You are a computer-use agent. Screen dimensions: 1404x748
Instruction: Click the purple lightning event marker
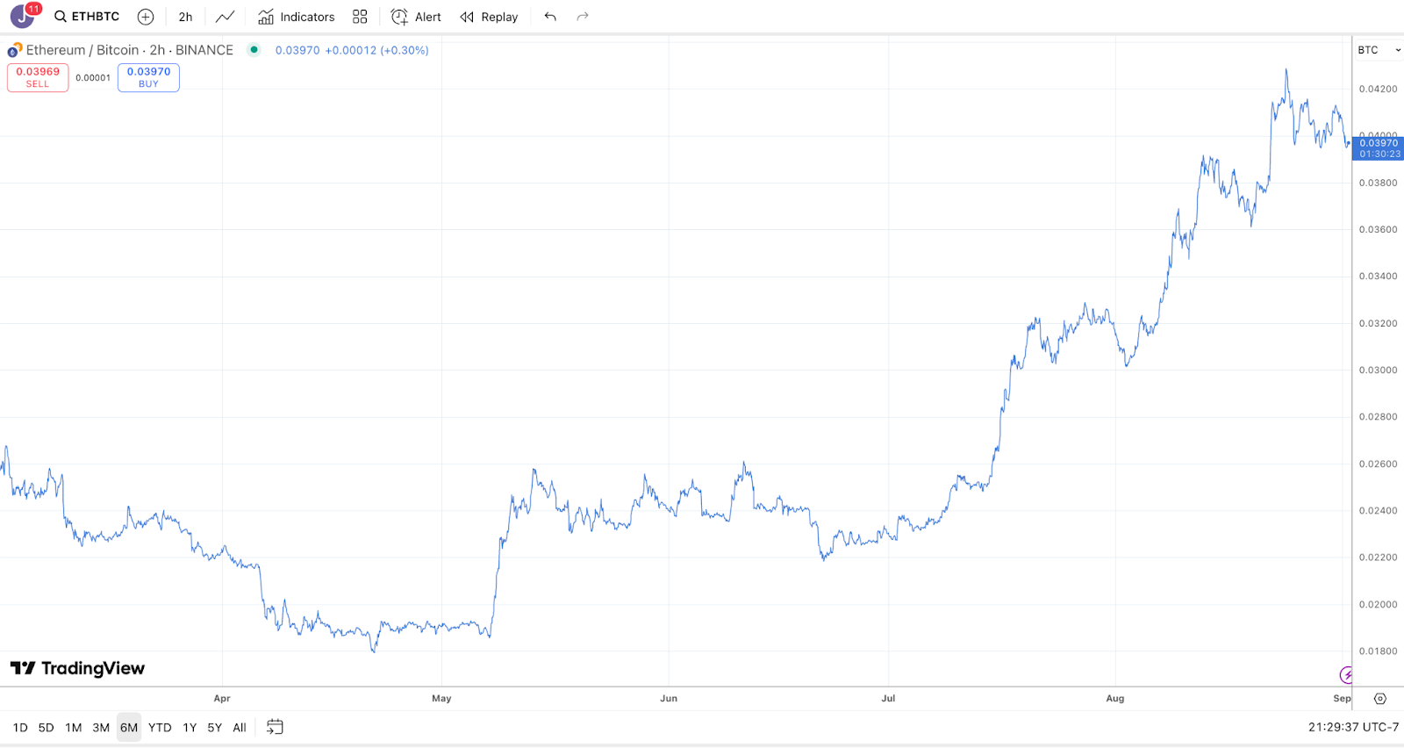pyautogui.click(x=1346, y=674)
